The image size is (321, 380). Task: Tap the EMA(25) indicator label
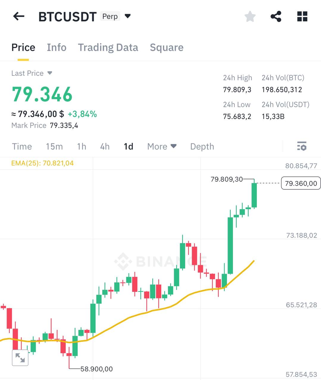43,163
